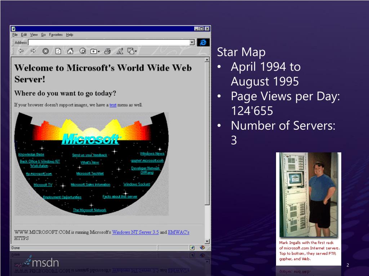The image size is (369, 276).
Task: Open The Microsoft Network link
Action: [x=90, y=210]
